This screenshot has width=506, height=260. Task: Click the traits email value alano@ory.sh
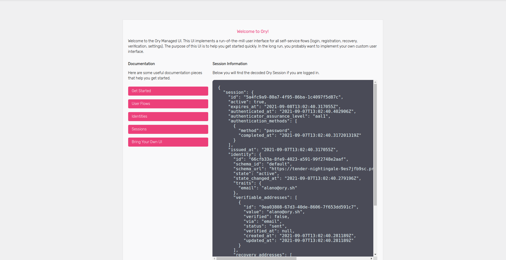(279, 188)
